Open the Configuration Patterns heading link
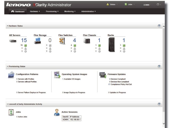The height and width of the screenshot is (128, 170). coord(27,74)
